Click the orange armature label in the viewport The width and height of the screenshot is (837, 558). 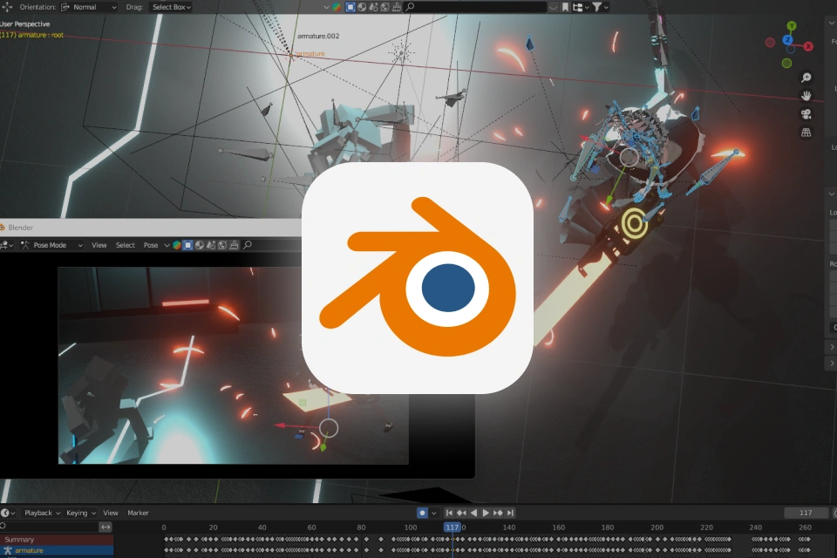[310, 53]
